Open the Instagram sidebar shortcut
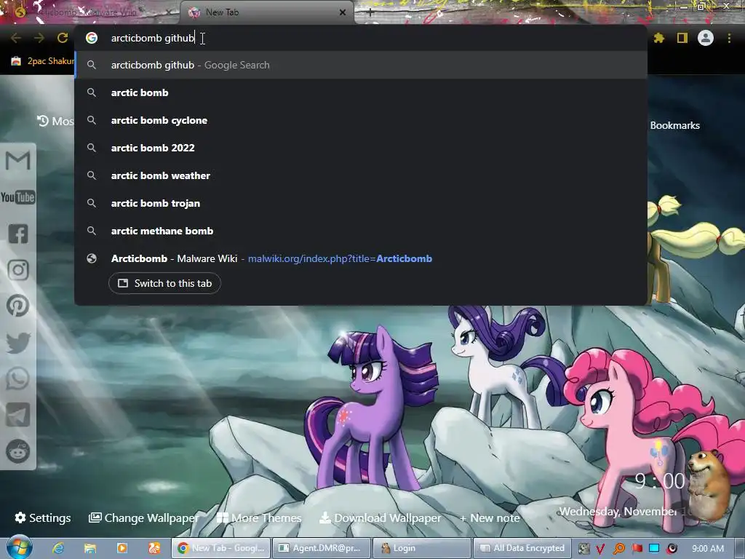The image size is (745, 559). coord(18,270)
